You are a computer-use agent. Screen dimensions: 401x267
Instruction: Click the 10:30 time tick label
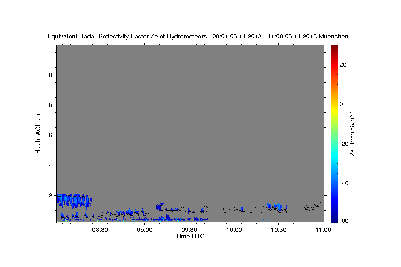(279, 230)
